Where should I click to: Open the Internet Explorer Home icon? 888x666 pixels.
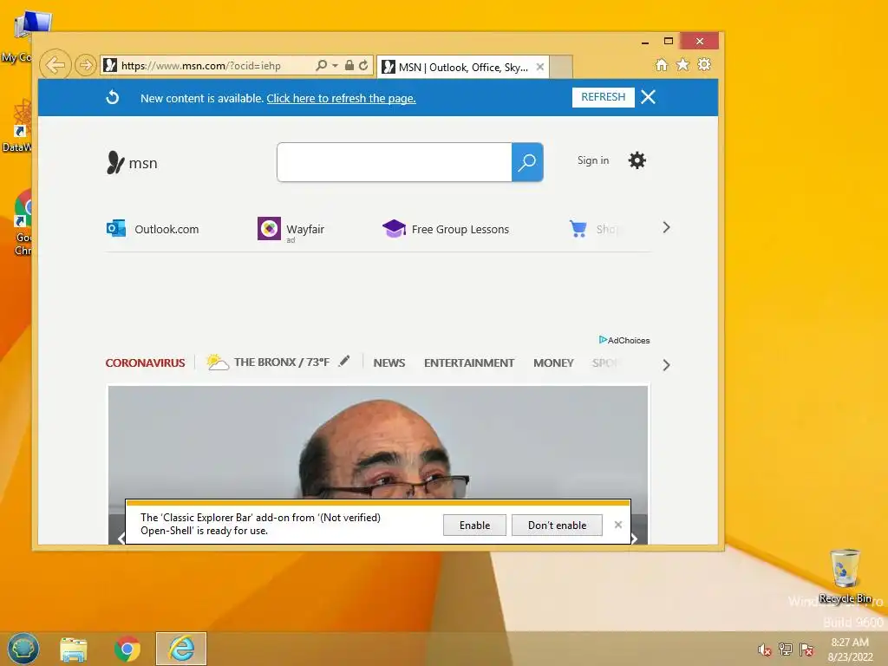point(662,64)
